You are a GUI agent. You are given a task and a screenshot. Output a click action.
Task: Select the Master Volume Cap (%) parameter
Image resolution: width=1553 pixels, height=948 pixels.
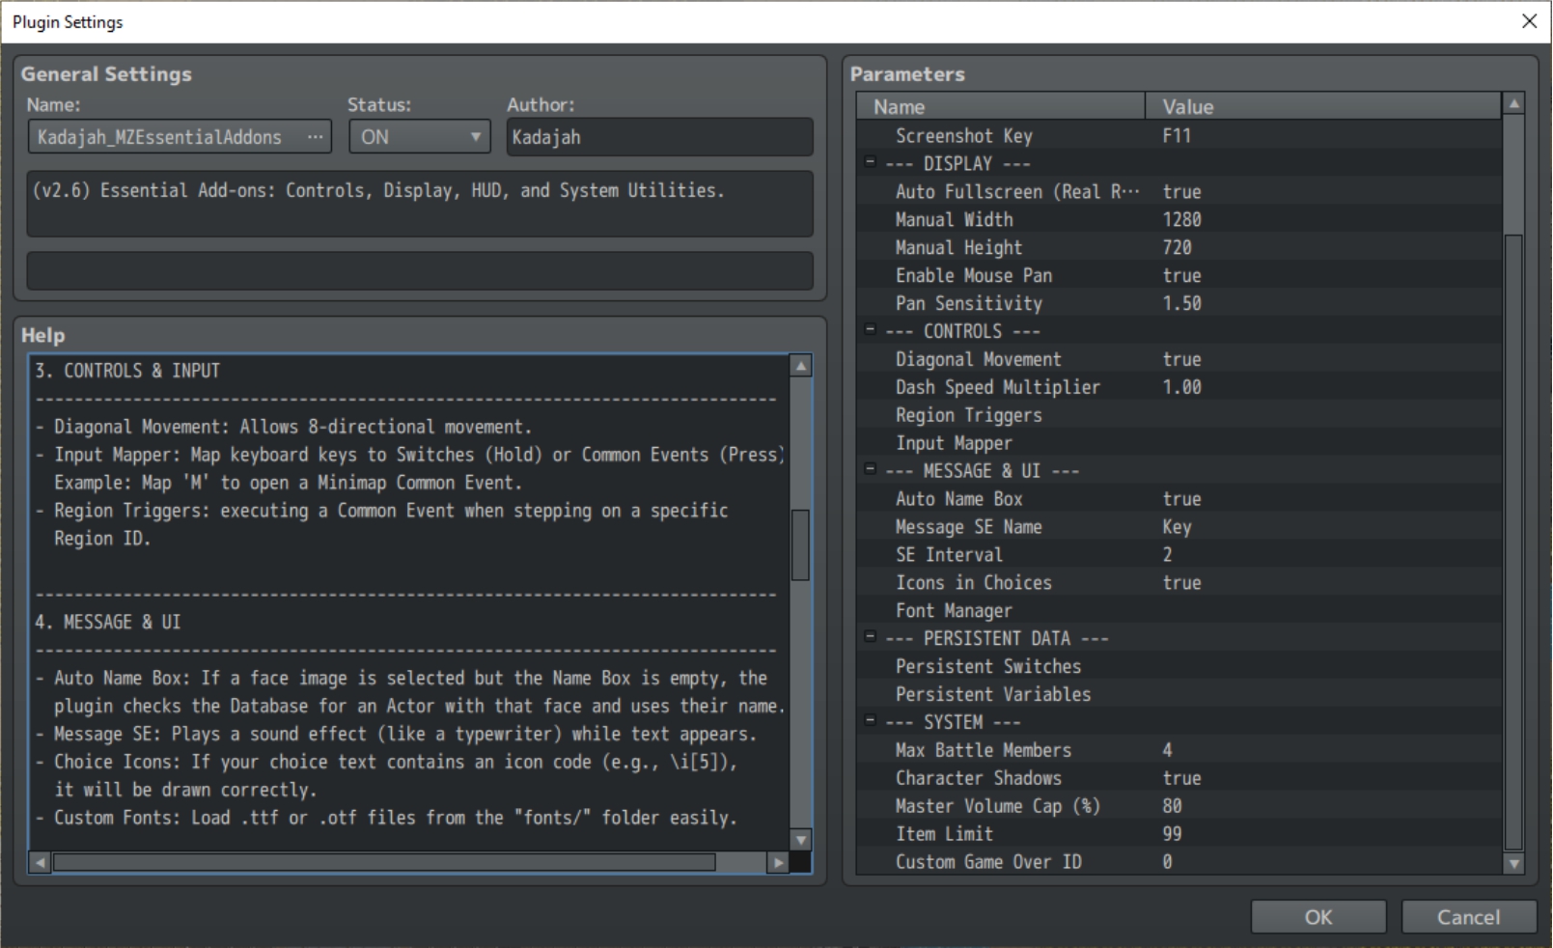tap(1179, 806)
